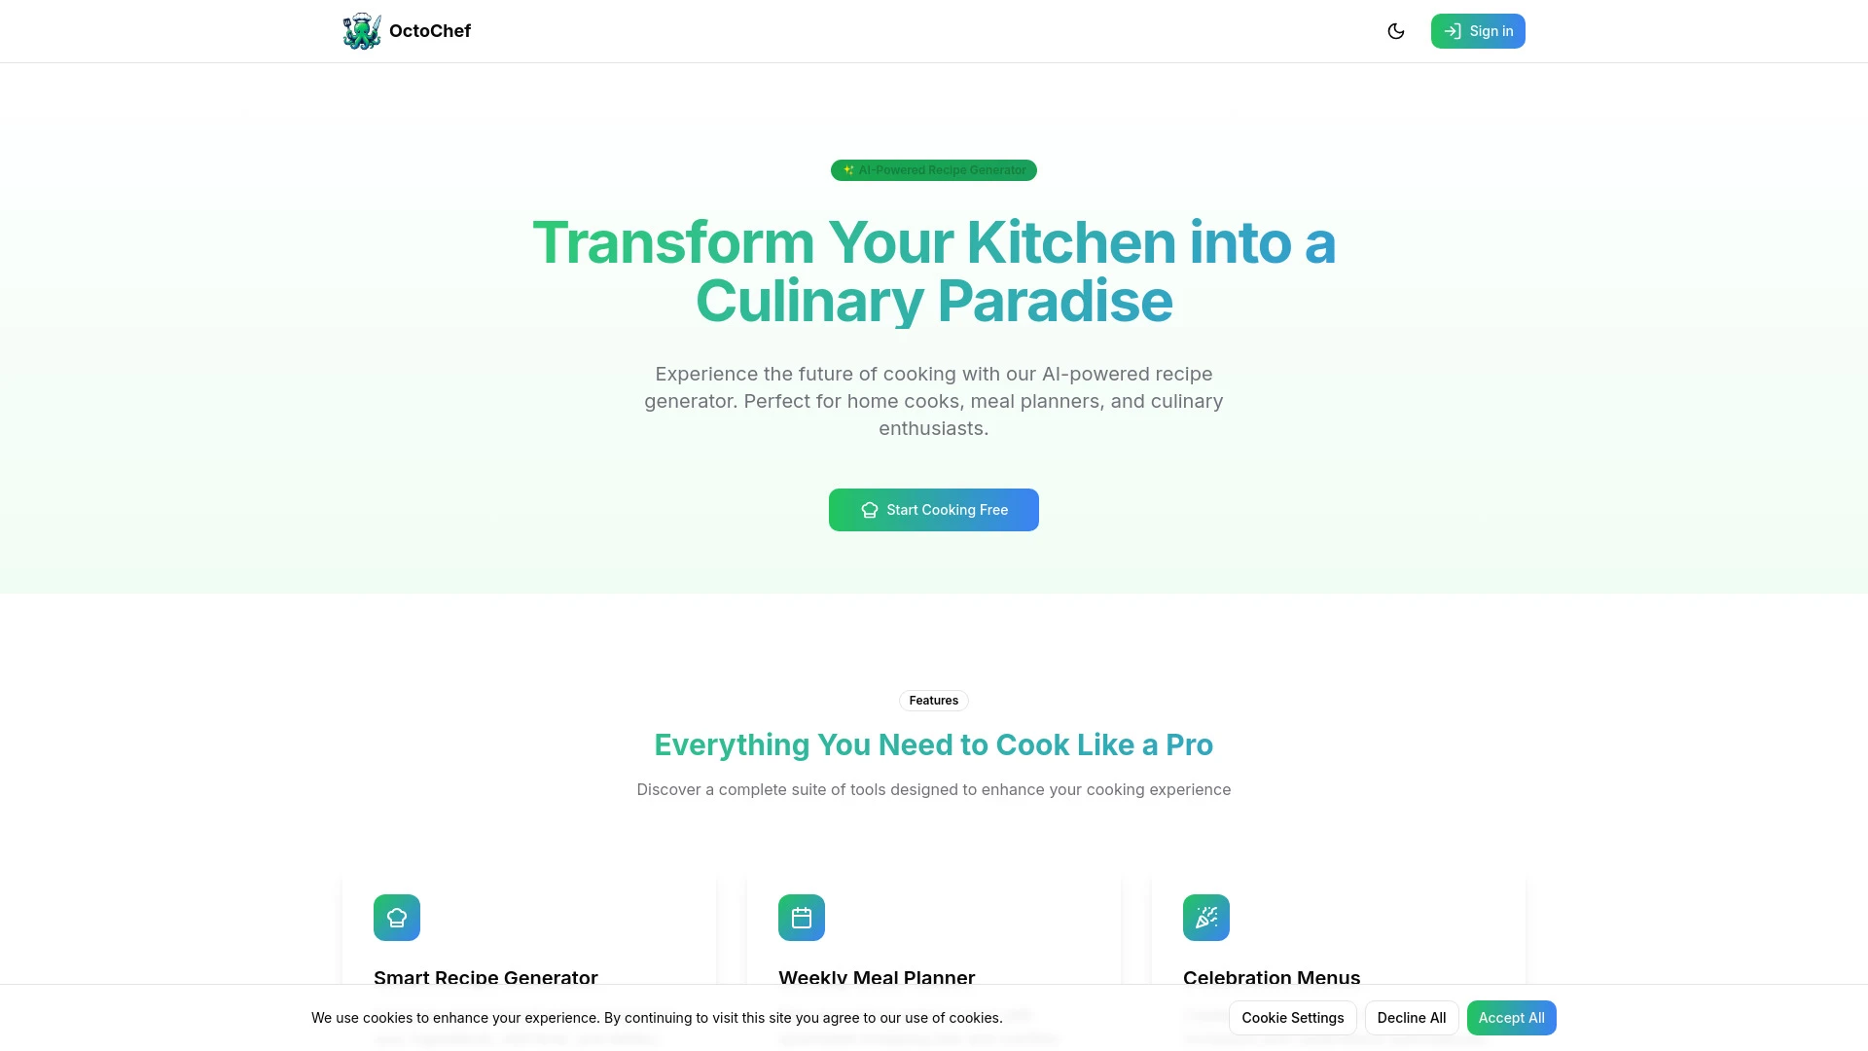Click the Smart Recipe Generator chef hat icon
1868x1051 pixels.
tap(396, 917)
